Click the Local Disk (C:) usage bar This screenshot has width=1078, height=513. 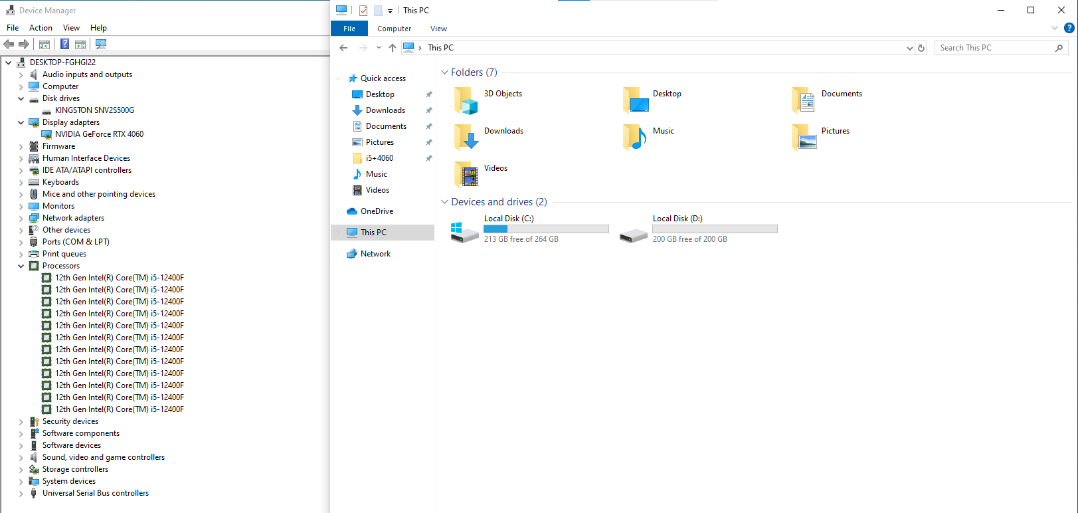click(x=546, y=229)
